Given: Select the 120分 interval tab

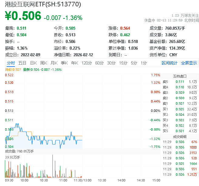Looking at the screenshot, I should point(86,63).
